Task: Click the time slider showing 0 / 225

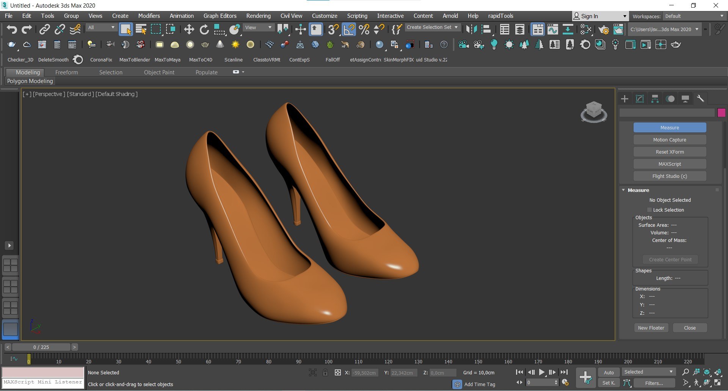Action: click(41, 347)
